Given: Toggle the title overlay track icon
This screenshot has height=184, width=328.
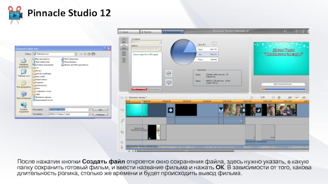Looking at the screenshot, I should (122, 132).
